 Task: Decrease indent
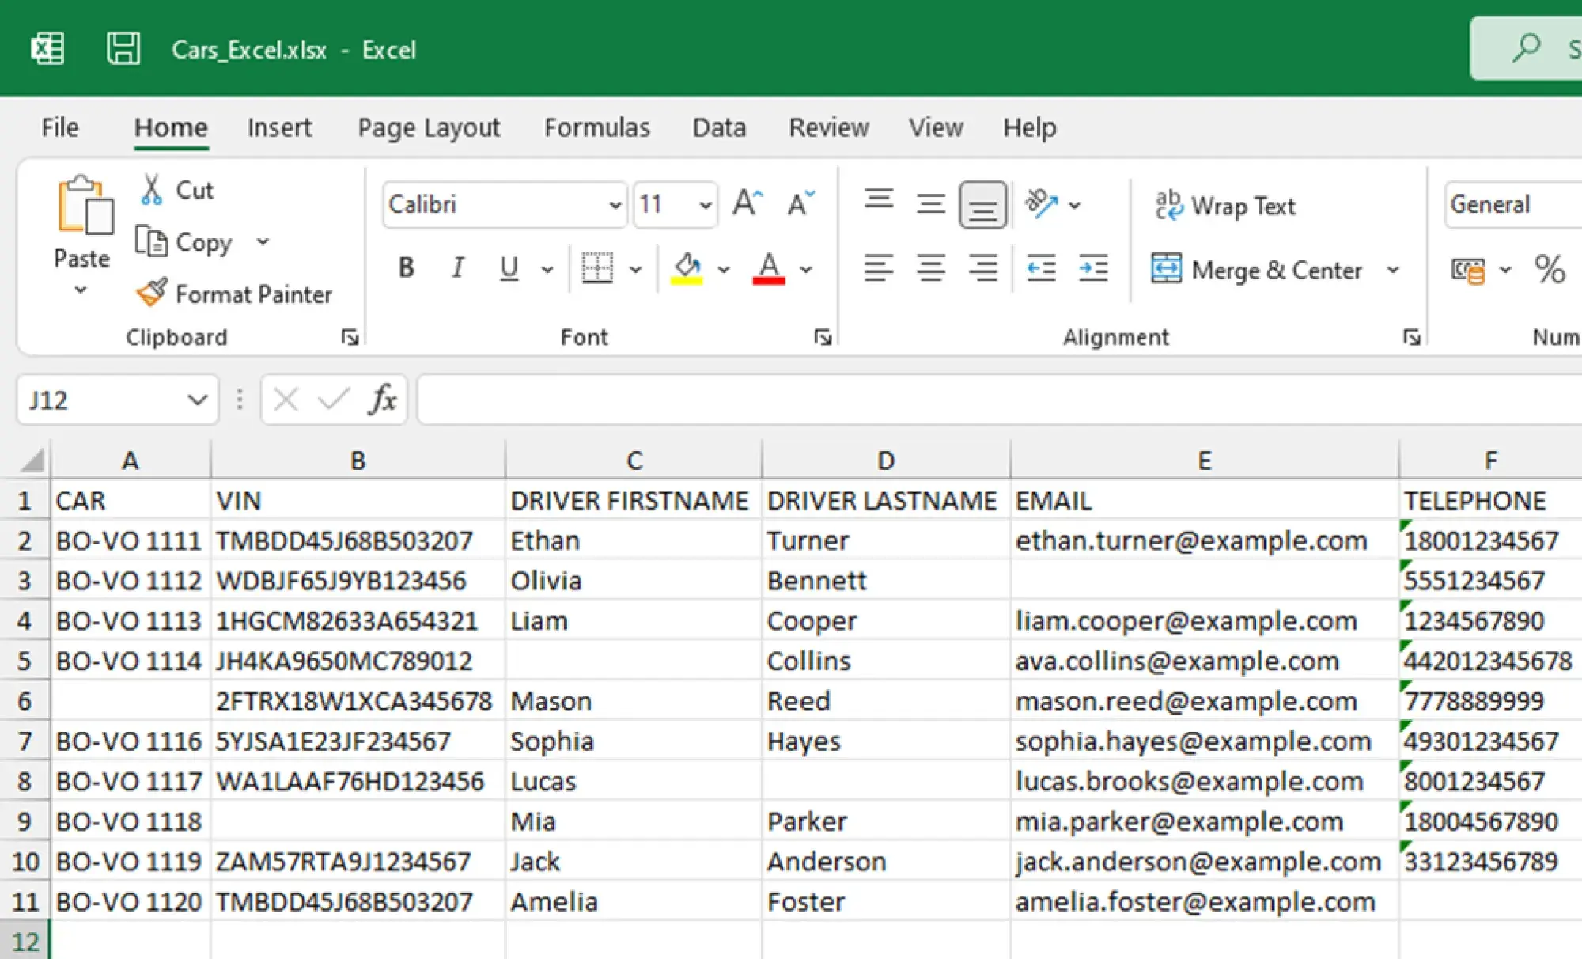tap(1041, 268)
